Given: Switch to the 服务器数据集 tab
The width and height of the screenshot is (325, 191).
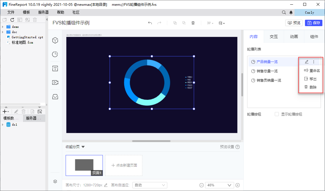Looking at the screenshot, I should click(x=34, y=118).
